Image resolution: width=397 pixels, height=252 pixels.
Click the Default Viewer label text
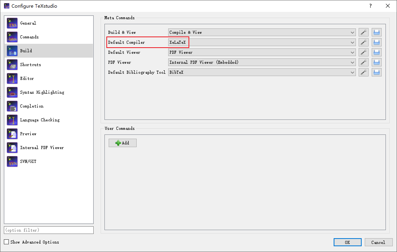(124, 52)
